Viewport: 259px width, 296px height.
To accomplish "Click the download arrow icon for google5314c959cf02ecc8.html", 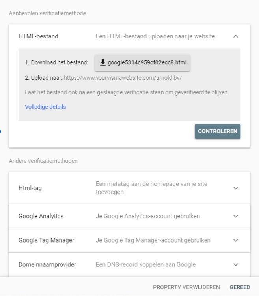I will tap(102, 63).
